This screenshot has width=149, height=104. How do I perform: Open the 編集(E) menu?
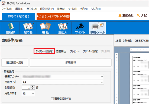point(19,9)
